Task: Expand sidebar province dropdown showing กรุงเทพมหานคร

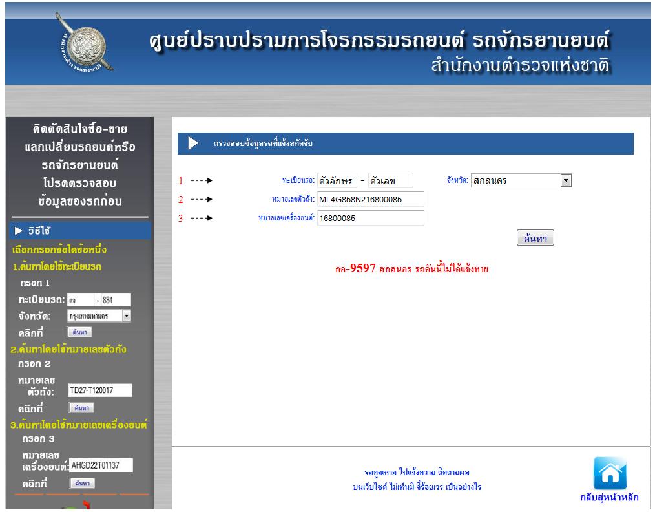Action: click(127, 315)
